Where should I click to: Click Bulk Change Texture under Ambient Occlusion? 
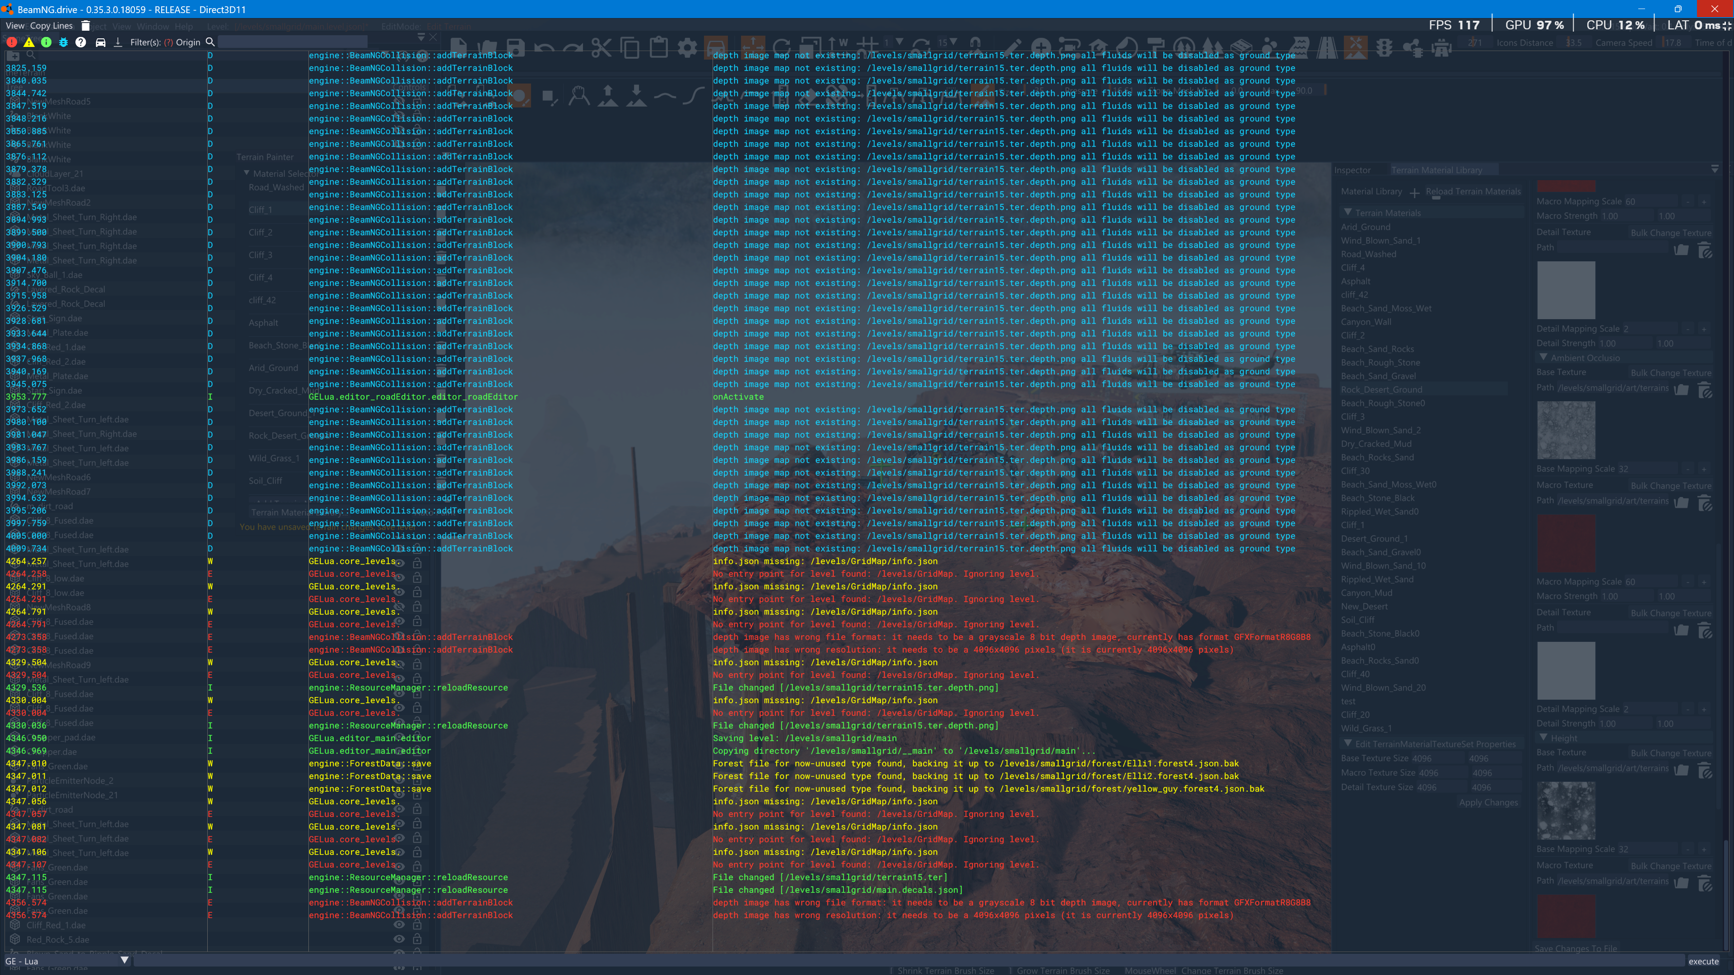(x=1671, y=373)
